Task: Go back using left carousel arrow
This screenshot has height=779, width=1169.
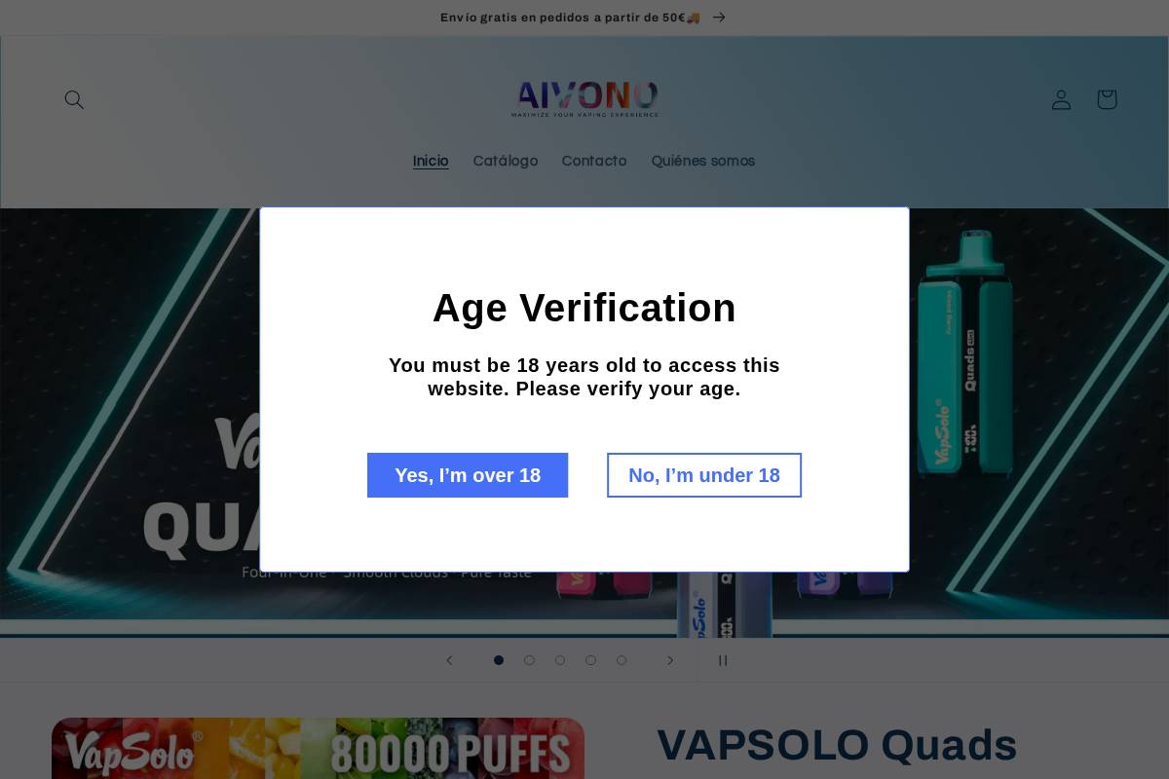Action: click(449, 660)
